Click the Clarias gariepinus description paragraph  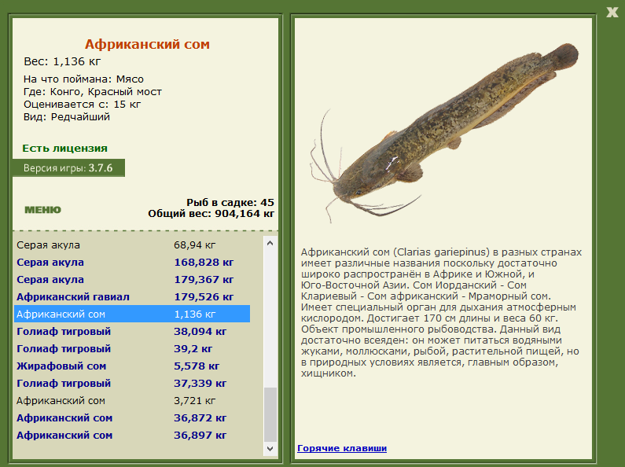[441, 312]
